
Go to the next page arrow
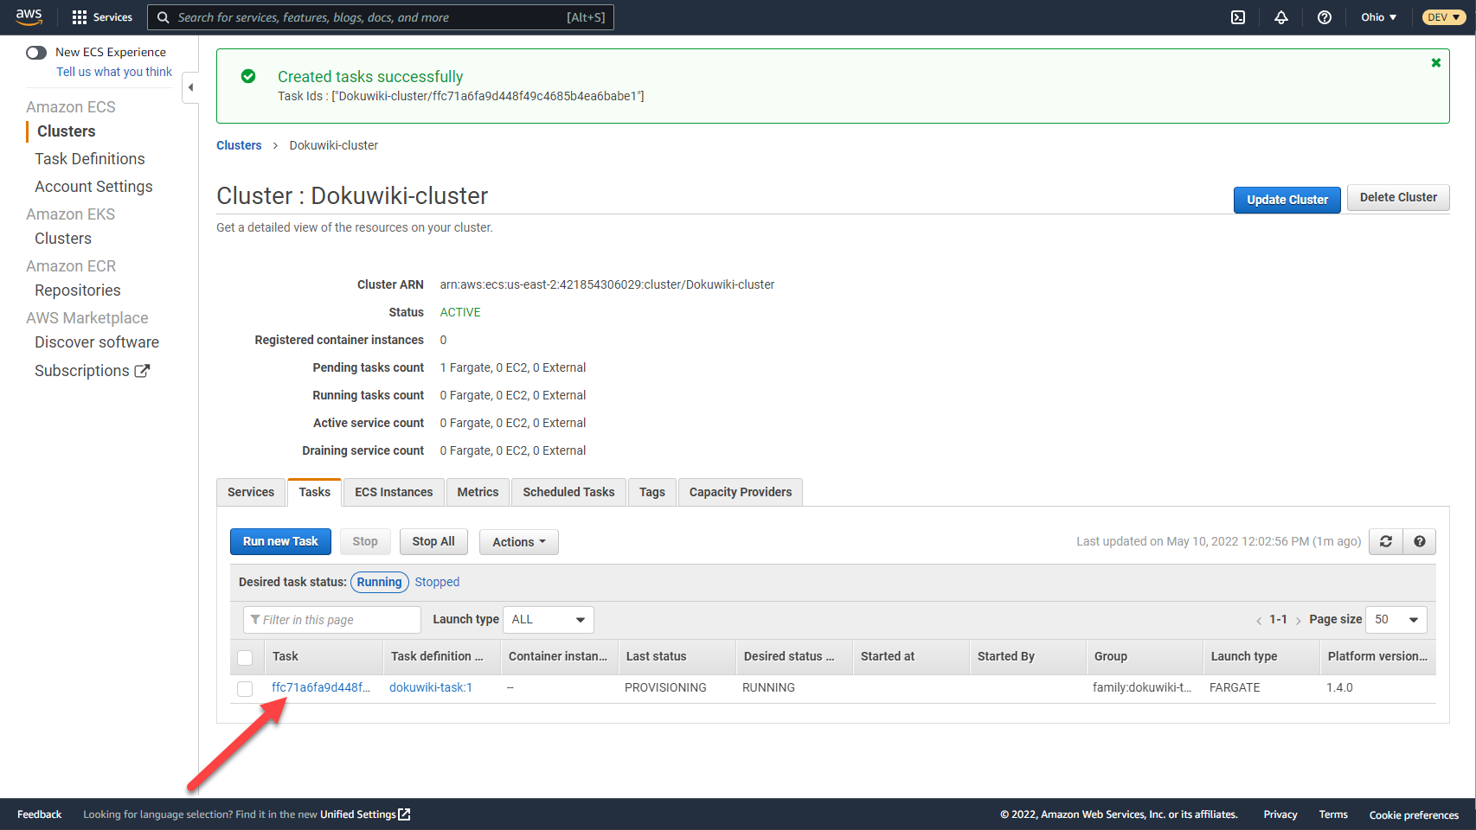[x=1298, y=620]
